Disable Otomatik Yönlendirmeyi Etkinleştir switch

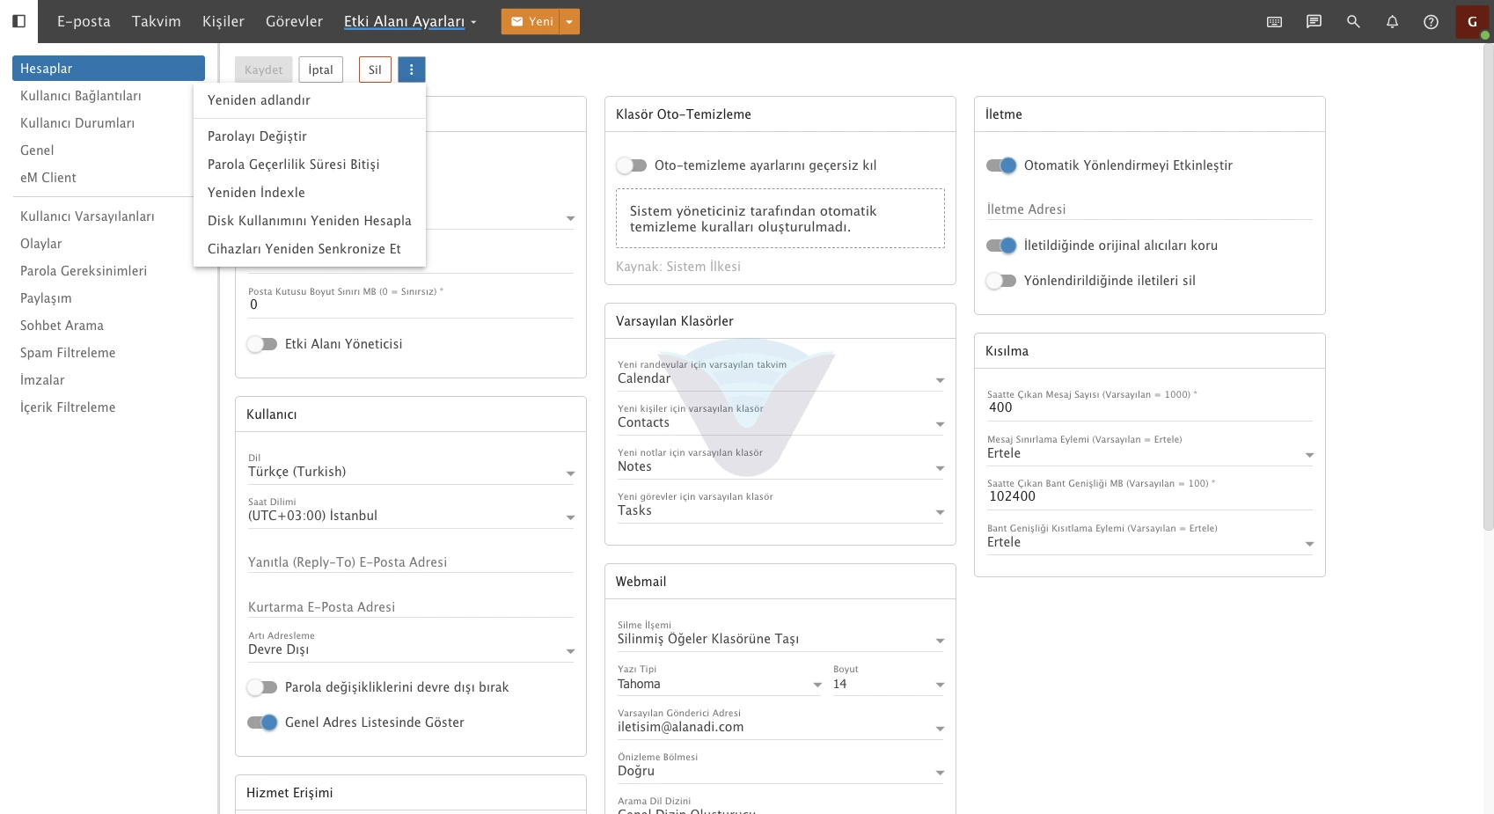click(x=1001, y=165)
